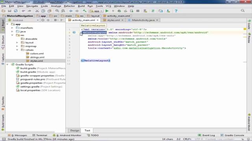The width and height of the screenshot is (252, 141).
Task: Click the Copy icon in toolbar
Action: [x=43, y=11]
